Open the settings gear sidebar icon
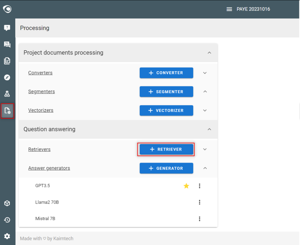 point(7,236)
